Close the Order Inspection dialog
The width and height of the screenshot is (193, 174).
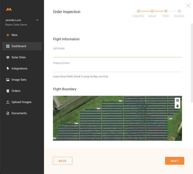pyautogui.click(x=188, y=5)
